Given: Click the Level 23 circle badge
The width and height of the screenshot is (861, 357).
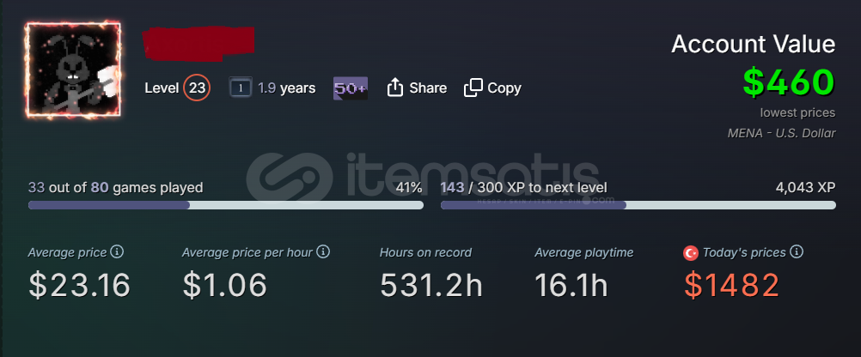Looking at the screenshot, I should 197,88.
